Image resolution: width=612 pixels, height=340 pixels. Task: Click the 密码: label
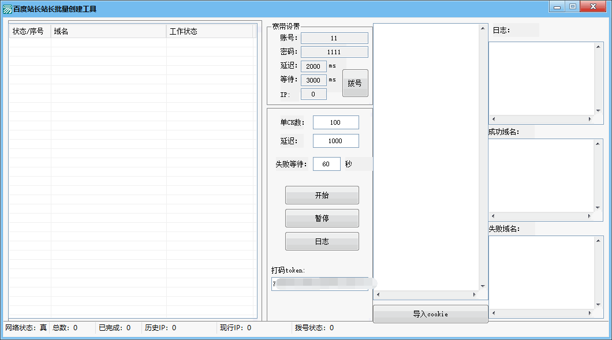[289, 51]
